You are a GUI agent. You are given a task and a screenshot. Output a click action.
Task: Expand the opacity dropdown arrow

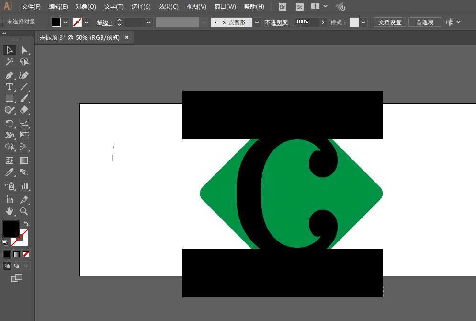323,22
